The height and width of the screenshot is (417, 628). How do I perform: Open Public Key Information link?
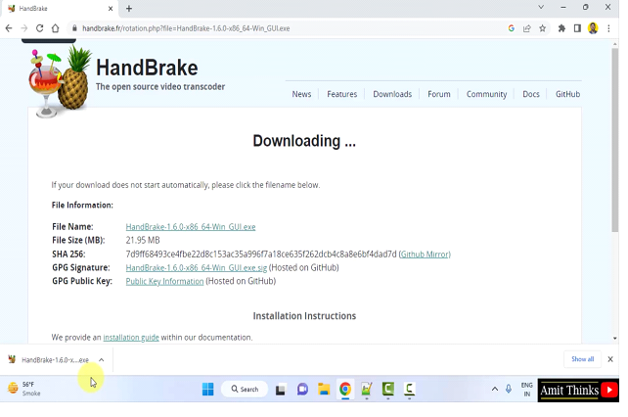164,282
